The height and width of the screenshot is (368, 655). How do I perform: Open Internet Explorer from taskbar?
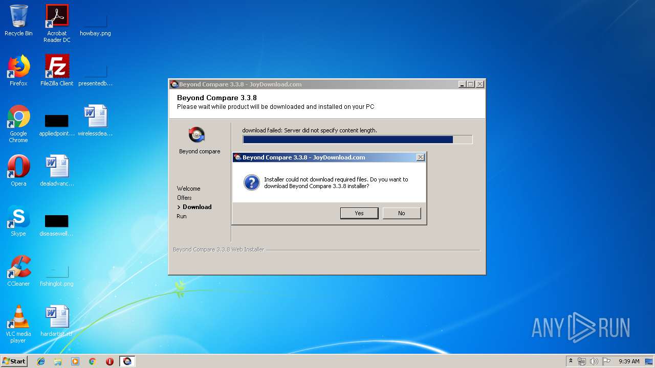[x=41, y=361]
